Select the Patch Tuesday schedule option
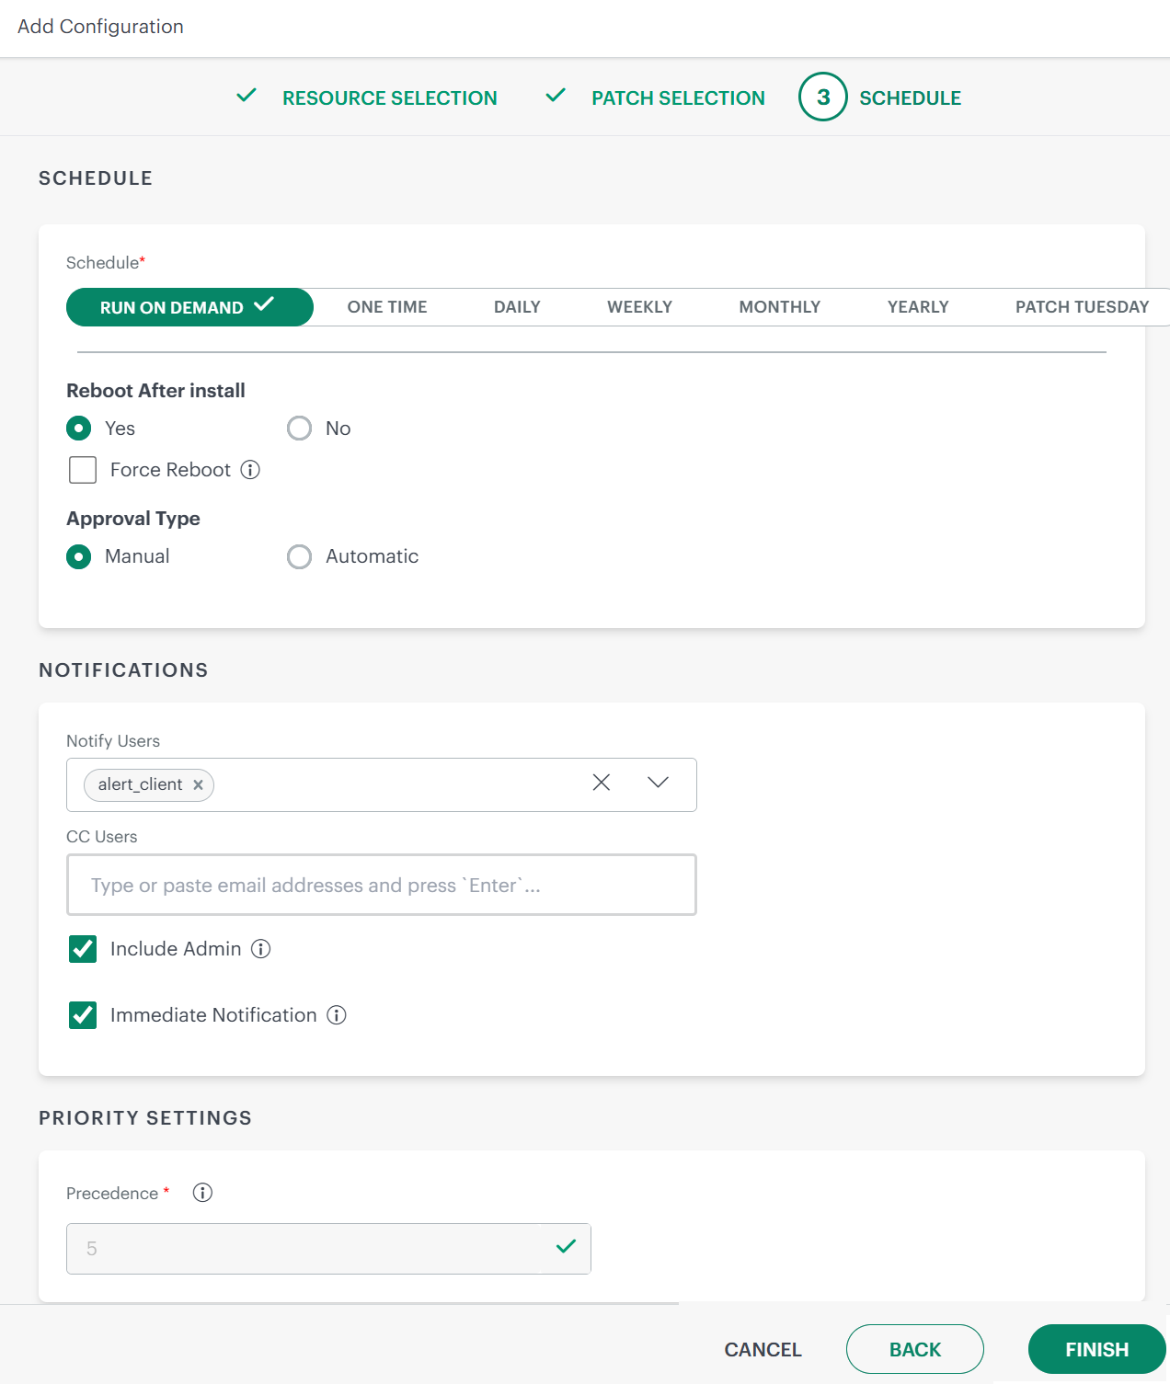The image size is (1170, 1384). click(x=1081, y=307)
